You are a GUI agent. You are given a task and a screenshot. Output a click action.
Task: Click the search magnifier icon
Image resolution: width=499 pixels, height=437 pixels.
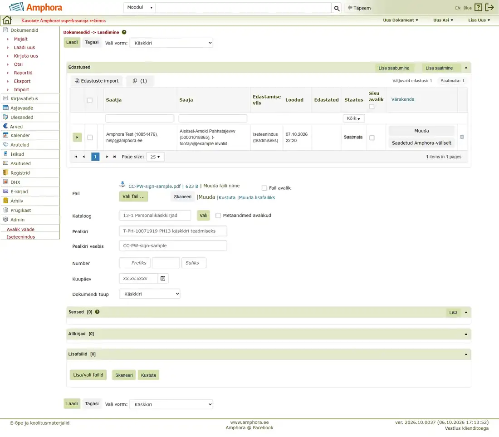(337, 8)
